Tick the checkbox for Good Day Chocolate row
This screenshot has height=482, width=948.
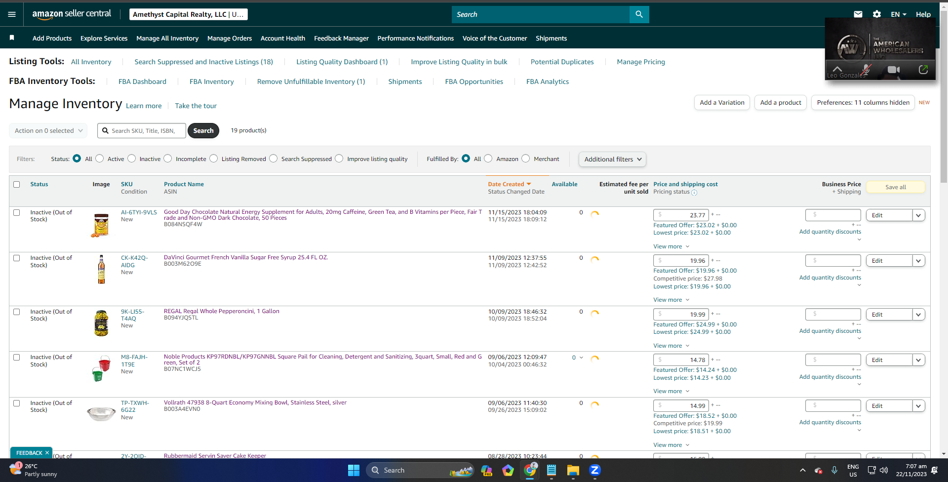click(x=17, y=212)
